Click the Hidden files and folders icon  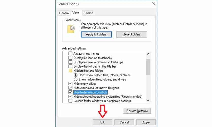point(70,71)
